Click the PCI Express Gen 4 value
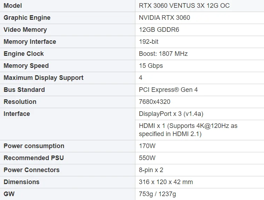 [x=168, y=90]
